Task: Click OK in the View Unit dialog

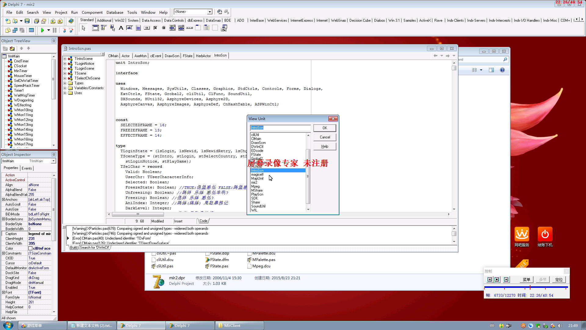Action: 325,128
